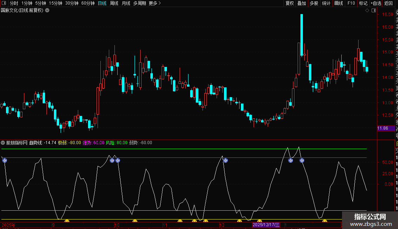The image size is (398, 229).
Task: Switch chart to 周线 weekly period
Action: pyautogui.click(x=114, y=3)
